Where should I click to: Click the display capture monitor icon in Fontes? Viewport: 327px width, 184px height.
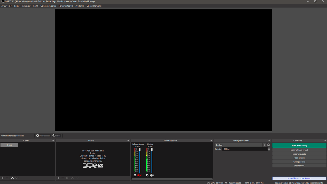point(90,166)
